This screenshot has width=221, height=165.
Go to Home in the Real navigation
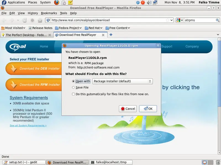click(x=44, y=46)
